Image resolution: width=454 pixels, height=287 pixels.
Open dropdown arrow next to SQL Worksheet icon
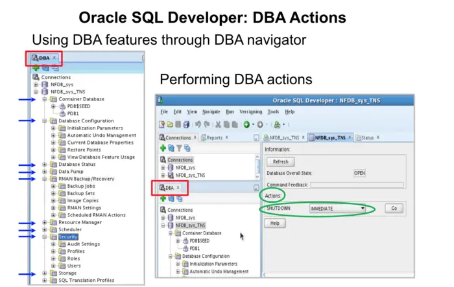pos(284,124)
